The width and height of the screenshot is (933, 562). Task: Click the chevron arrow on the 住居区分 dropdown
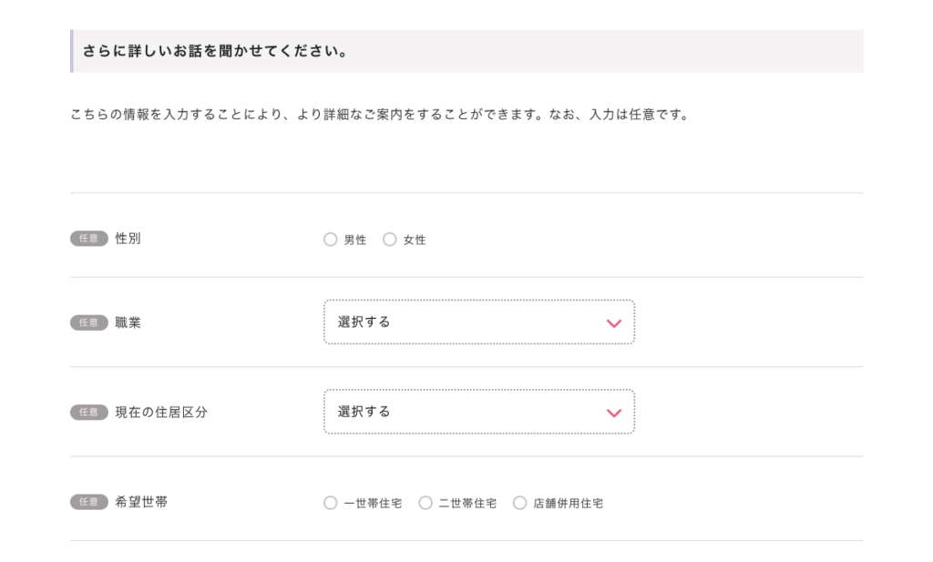(613, 413)
